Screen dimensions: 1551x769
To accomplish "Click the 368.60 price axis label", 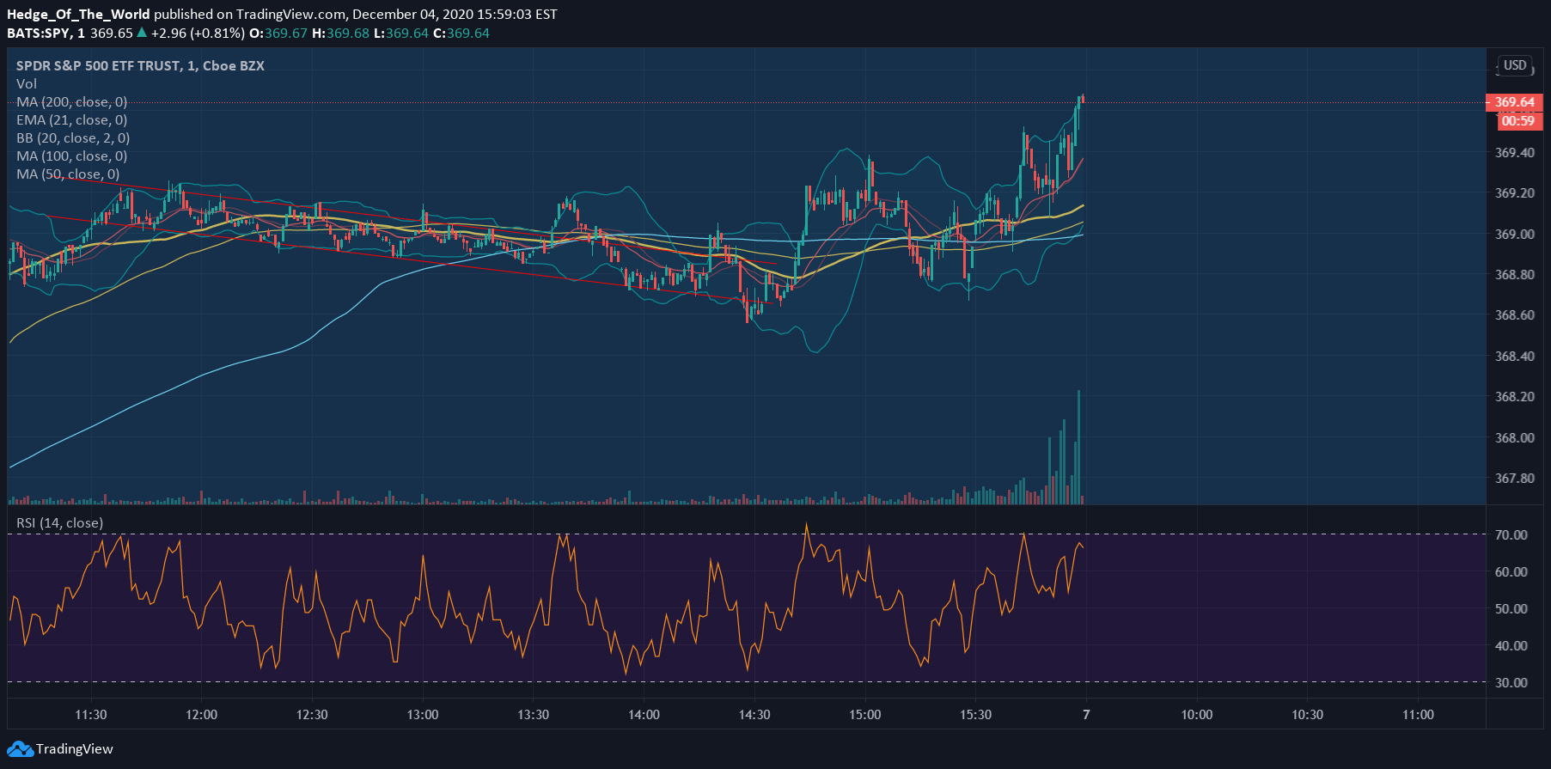I will [x=1515, y=314].
